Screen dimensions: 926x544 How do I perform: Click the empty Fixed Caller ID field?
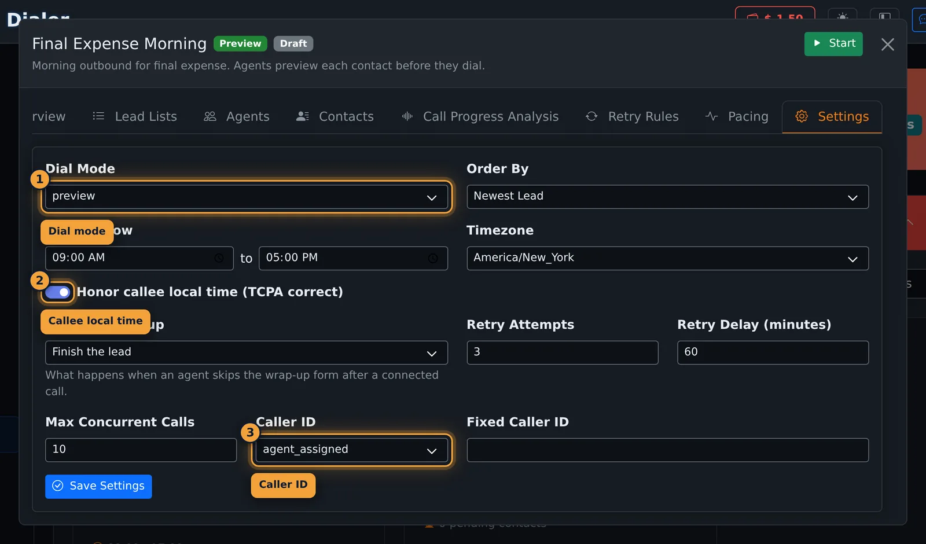coord(667,450)
